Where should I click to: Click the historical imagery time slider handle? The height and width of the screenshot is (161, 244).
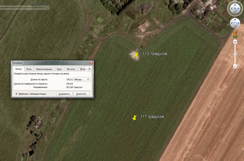[30, 8]
